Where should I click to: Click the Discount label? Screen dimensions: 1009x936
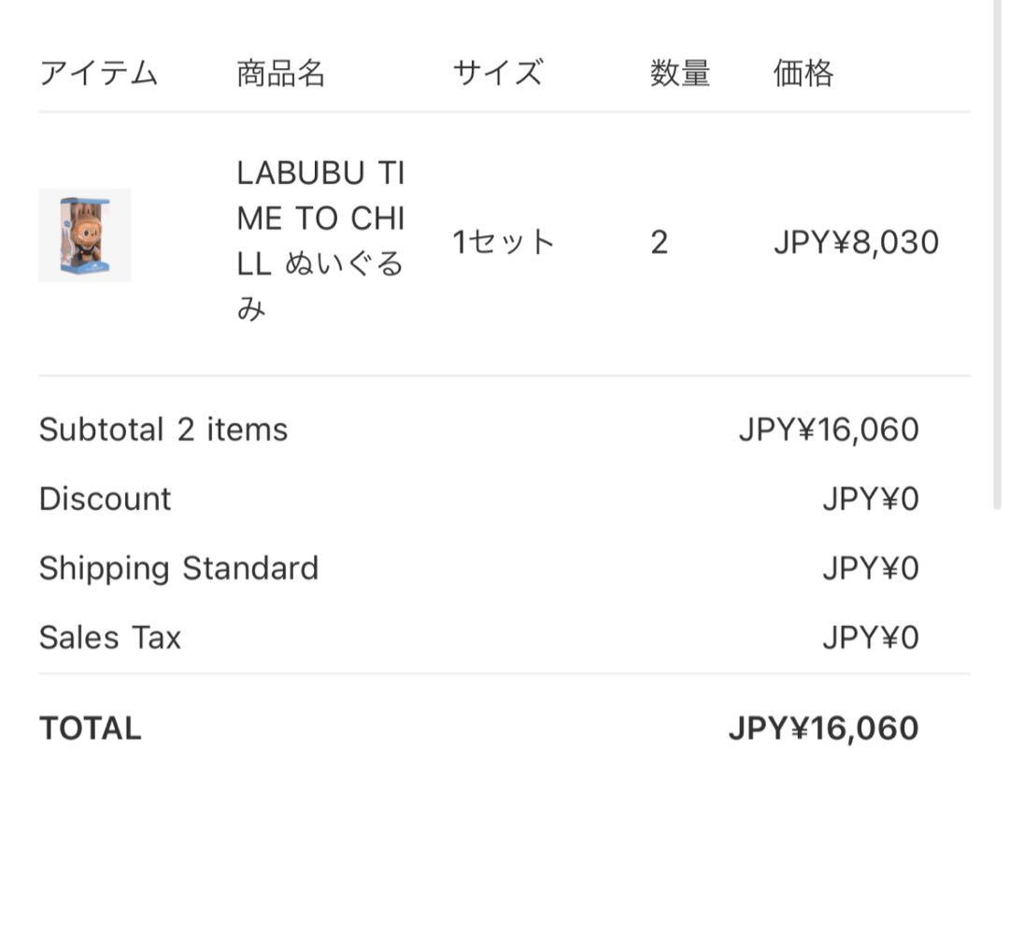tap(105, 499)
